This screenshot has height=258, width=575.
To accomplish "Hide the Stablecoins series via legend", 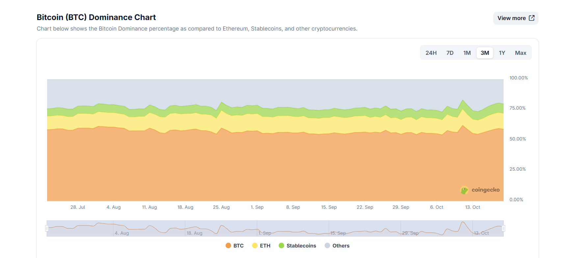I will 298,246.
